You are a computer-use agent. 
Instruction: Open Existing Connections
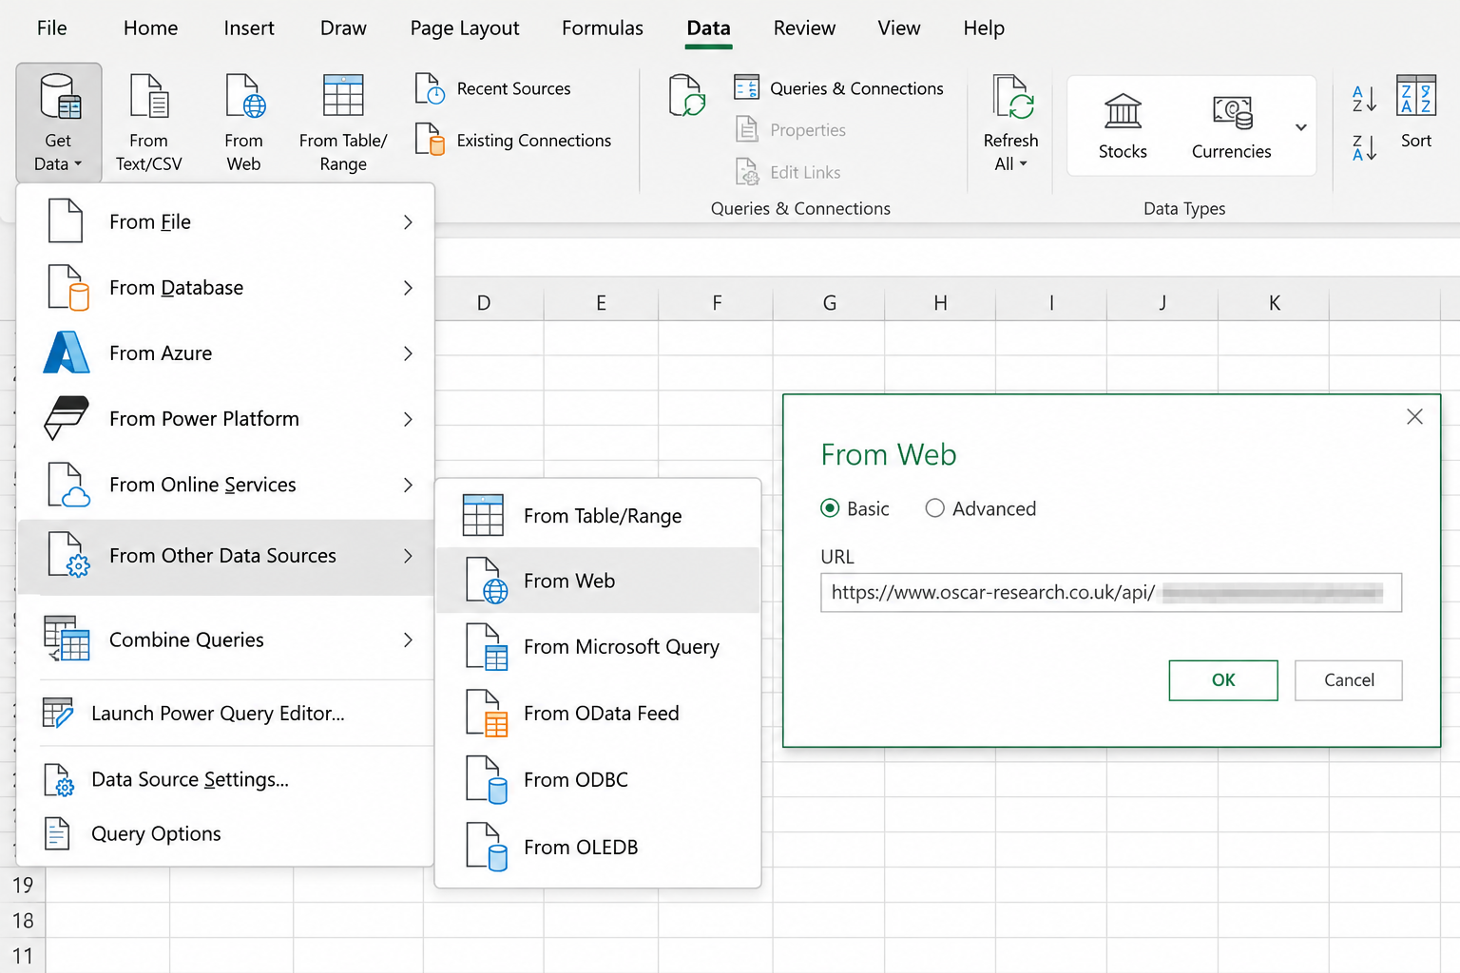513,140
